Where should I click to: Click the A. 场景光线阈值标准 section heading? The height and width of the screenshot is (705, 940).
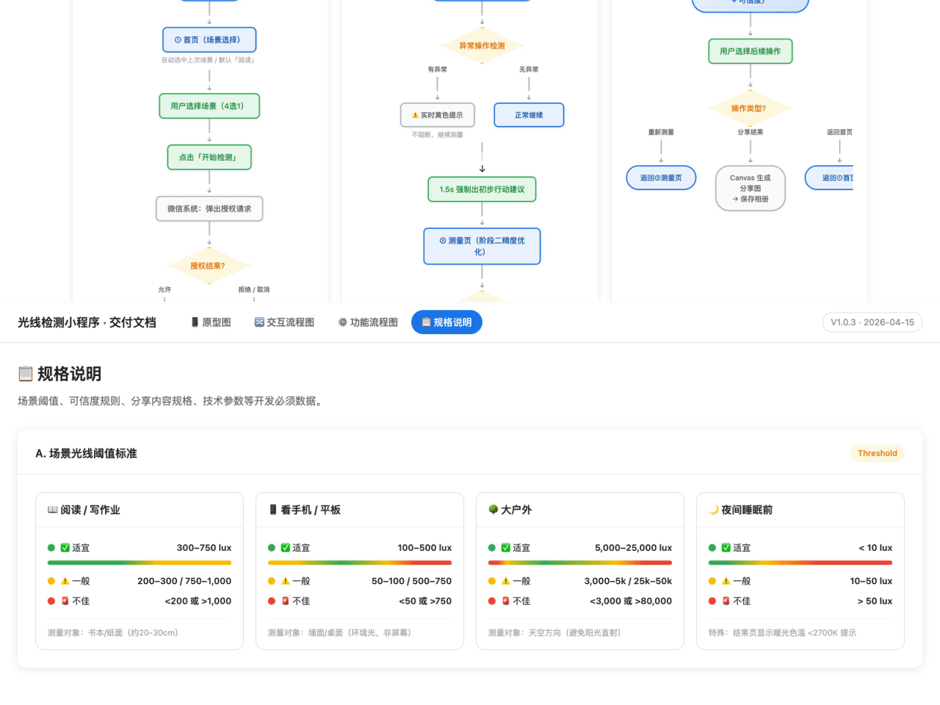(87, 453)
